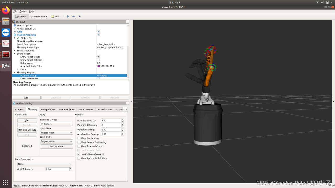Collapse the left panel with arrow handle
Screen dimensions: 335x188
132,101
